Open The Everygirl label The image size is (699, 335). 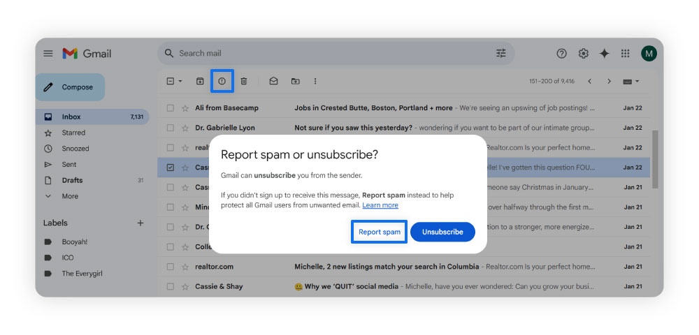point(82,274)
